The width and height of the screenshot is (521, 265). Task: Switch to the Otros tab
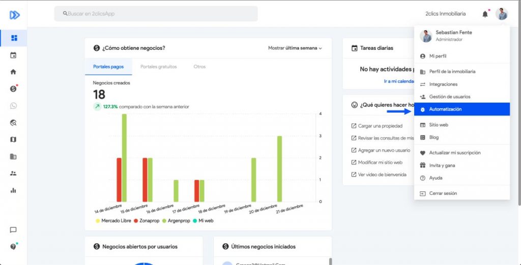[x=199, y=67]
